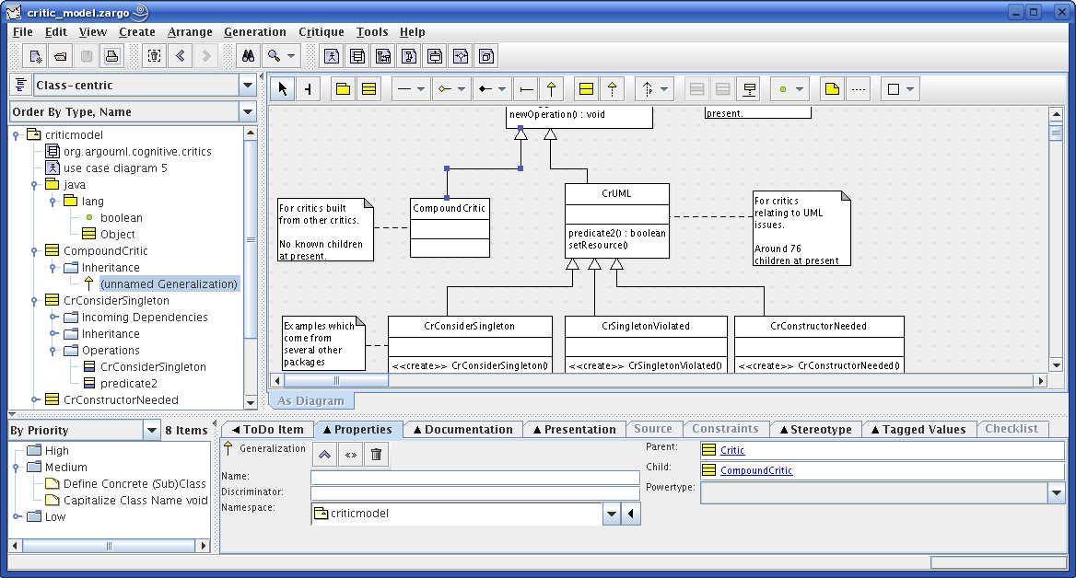
Task: Open the Powertype combo box
Action: [x=1056, y=493]
